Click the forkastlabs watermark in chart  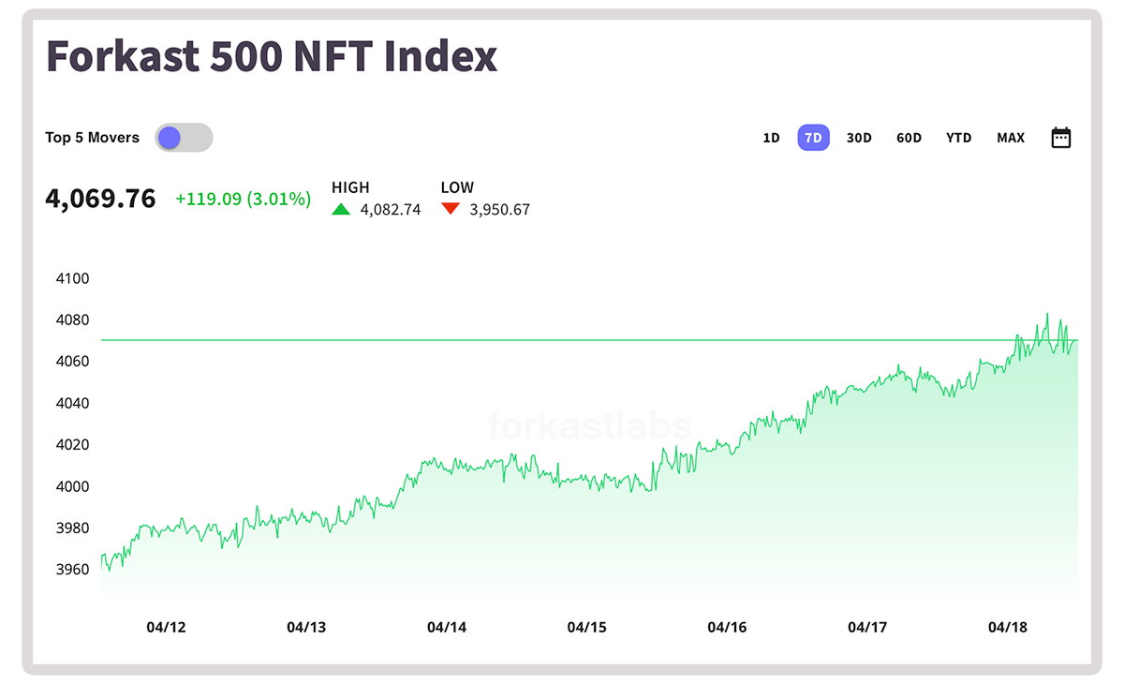[589, 426]
